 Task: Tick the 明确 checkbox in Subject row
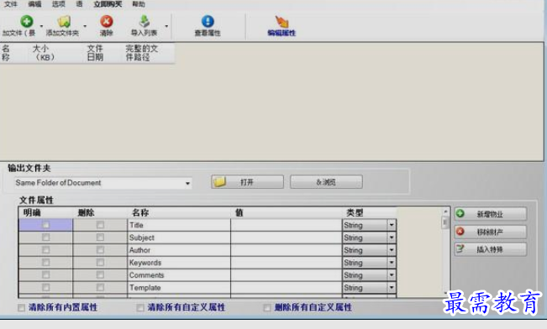click(x=45, y=238)
